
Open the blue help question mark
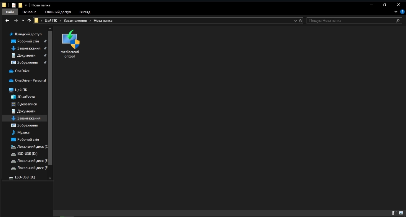click(x=402, y=12)
